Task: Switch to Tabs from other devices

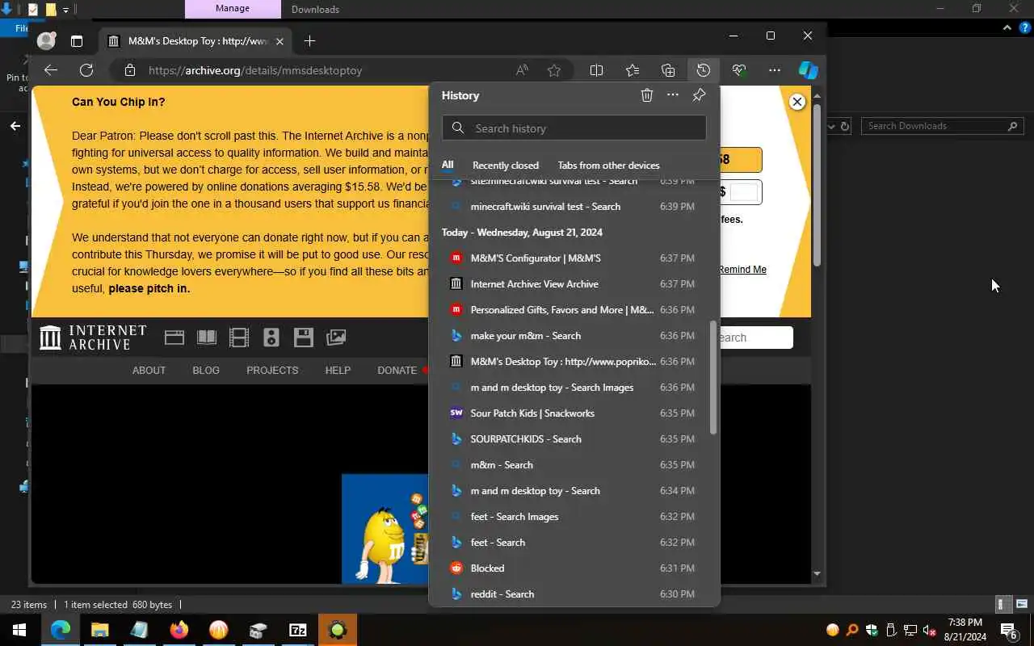Action: (x=608, y=165)
